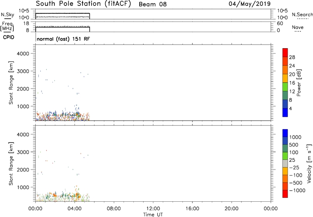Screen dimensions: 313x217
Task: Click the 'Time UT' axis title
Action: click(153, 215)
